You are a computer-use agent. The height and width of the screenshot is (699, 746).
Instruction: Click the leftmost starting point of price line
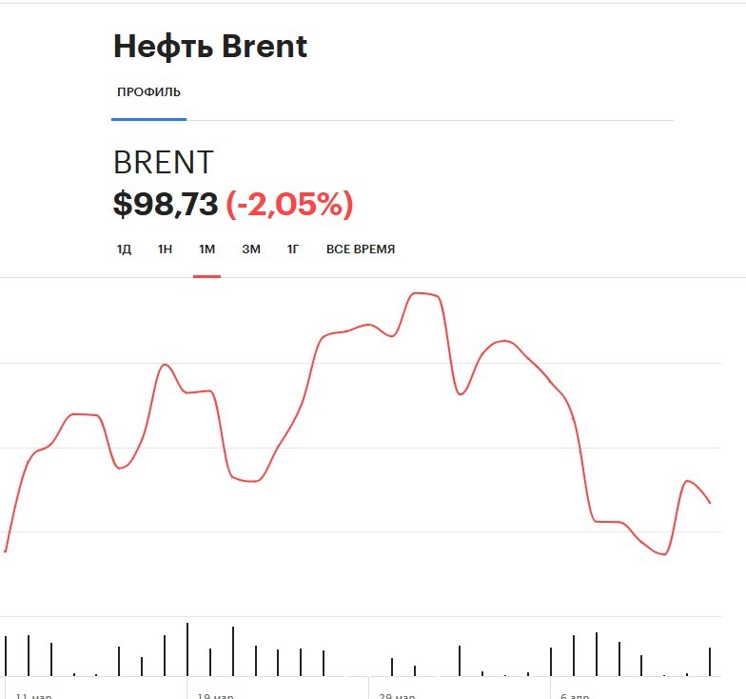coord(6,551)
